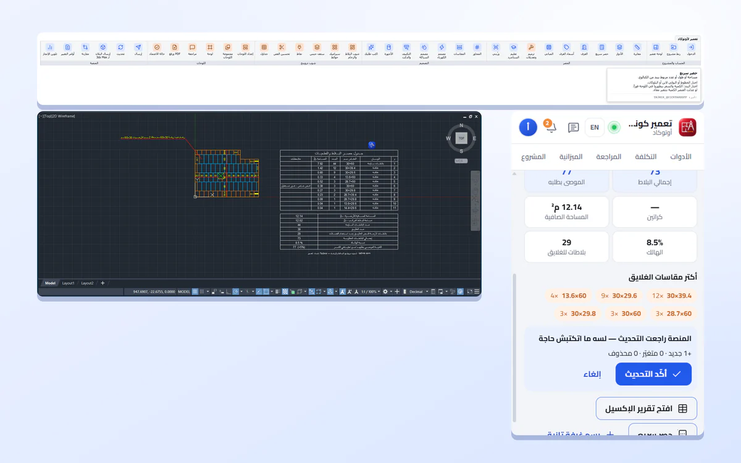Toggle grid display in AutoCAD status bar

195,291
